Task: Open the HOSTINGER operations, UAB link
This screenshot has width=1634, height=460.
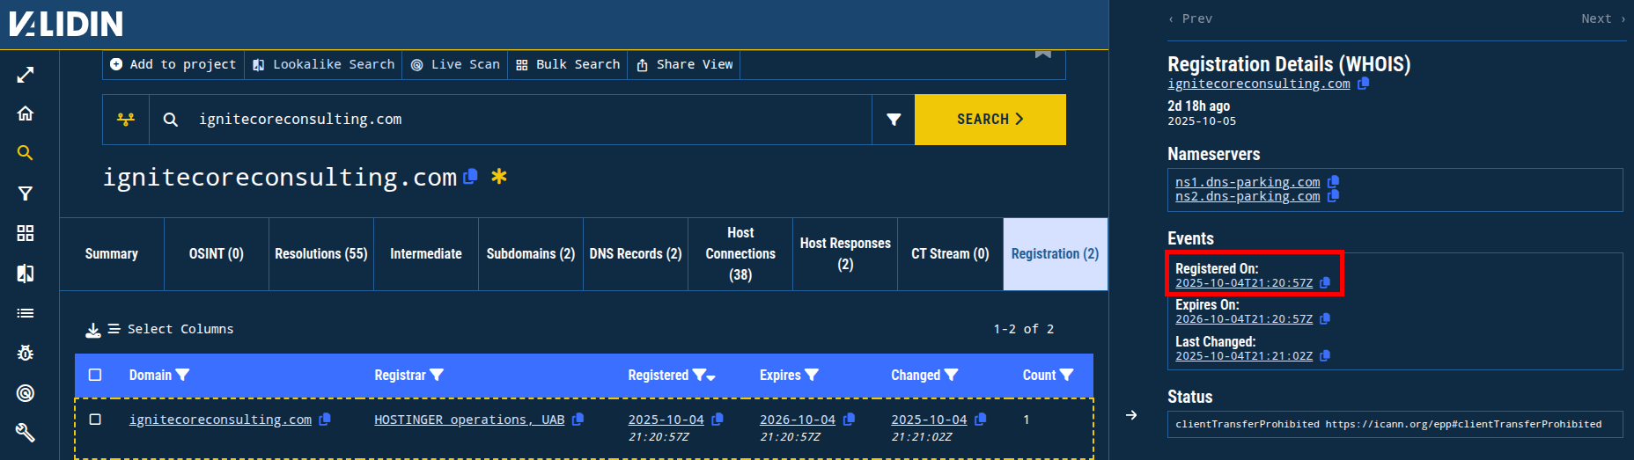Action: 469,420
